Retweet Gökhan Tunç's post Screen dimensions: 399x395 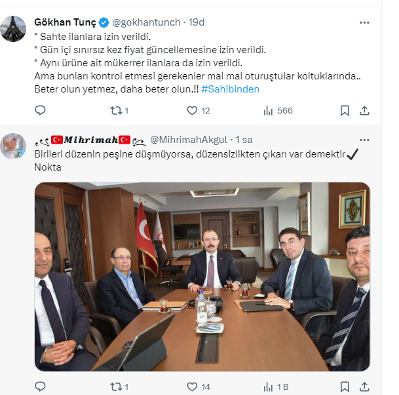(119, 111)
